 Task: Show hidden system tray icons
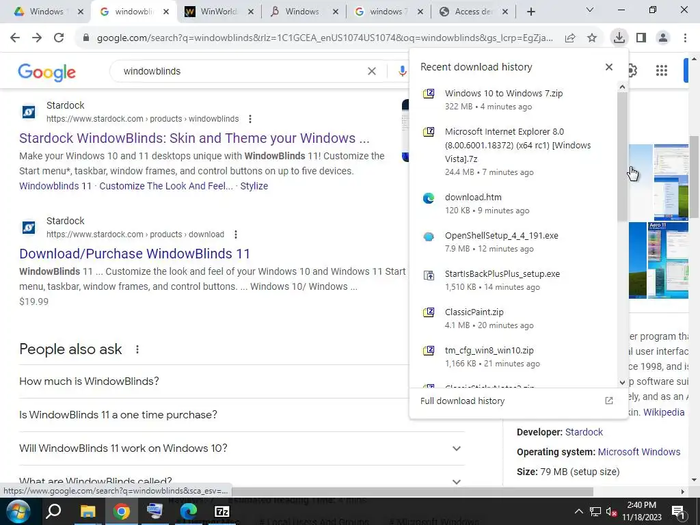(x=578, y=511)
